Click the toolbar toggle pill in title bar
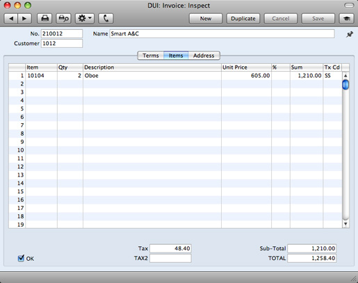 [349, 5]
